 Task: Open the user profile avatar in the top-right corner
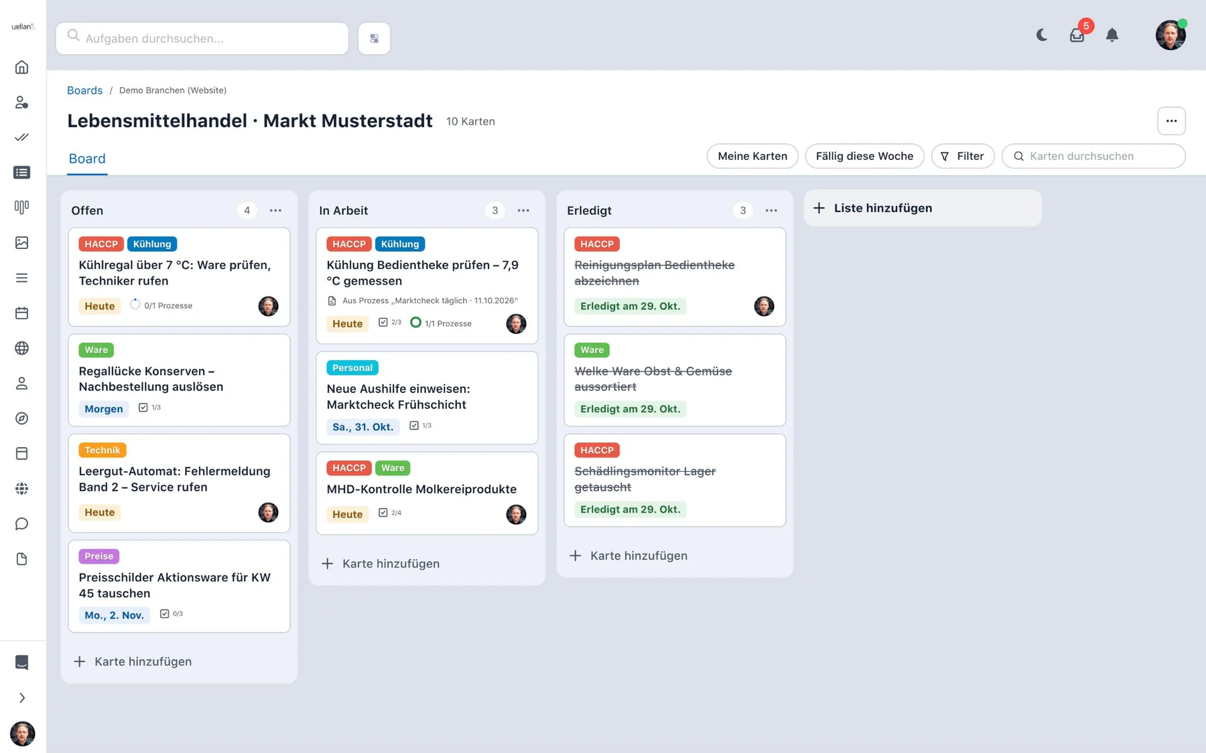click(x=1170, y=35)
